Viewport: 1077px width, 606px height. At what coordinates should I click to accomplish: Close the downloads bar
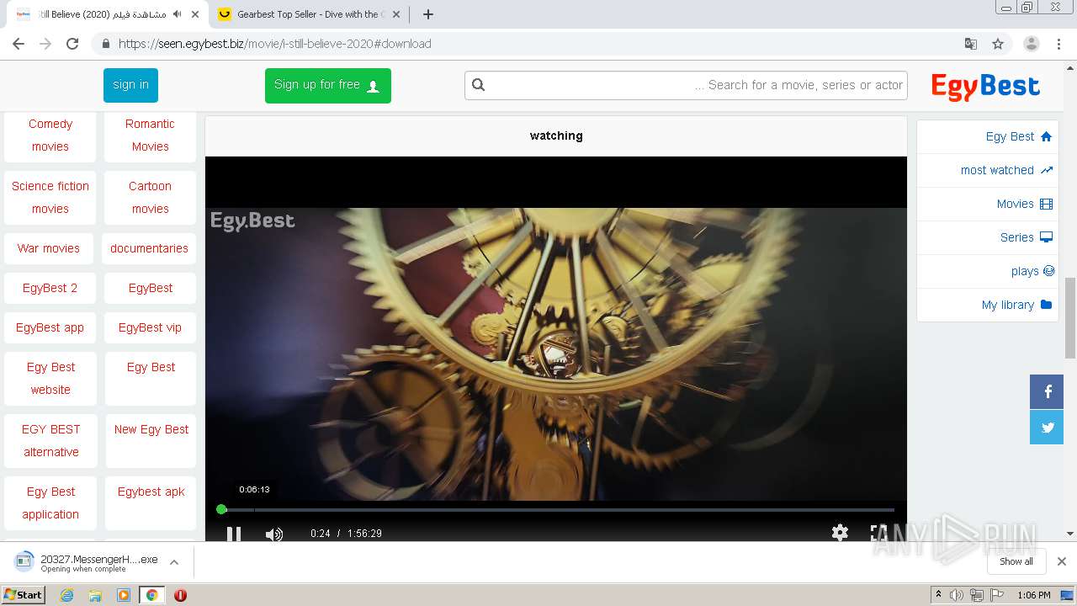[1062, 561]
